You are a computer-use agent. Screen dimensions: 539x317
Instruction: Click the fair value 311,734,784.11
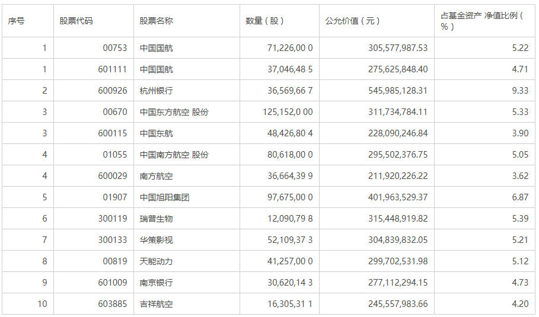tap(398, 112)
